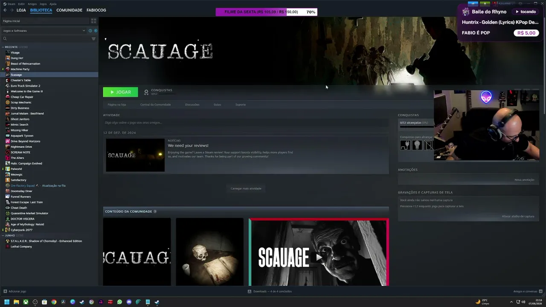The width and height of the screenshot is (546, 307).
Task: Go back with the navigation arrow
Action: (4, 10)
